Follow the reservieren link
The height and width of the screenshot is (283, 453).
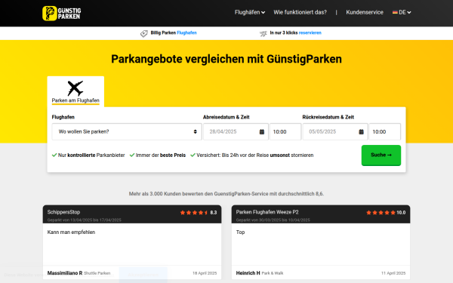click(x=310, y=32)
